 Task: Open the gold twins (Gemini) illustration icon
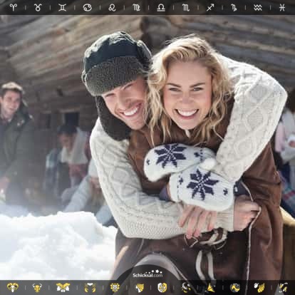[63, 287]
